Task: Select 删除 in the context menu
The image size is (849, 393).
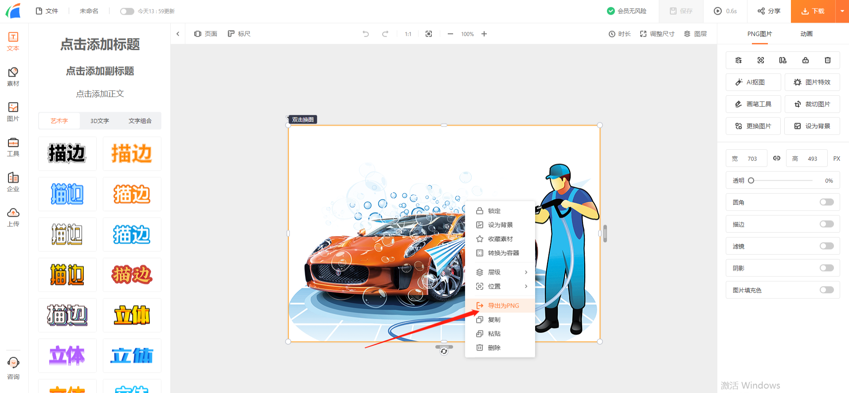Action: point(500,348)
